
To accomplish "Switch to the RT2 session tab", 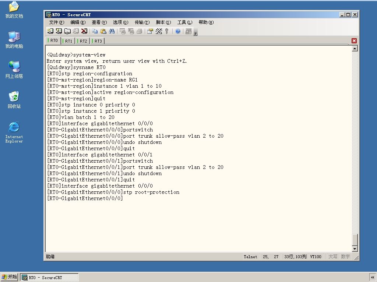I will tap(83, 41).
